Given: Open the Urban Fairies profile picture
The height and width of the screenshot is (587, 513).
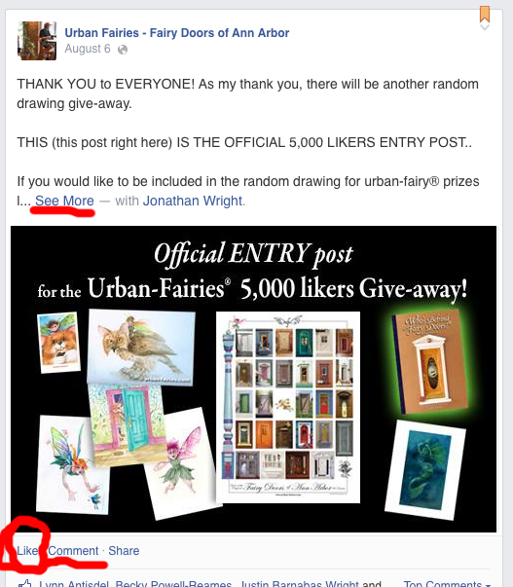Looking at the screenshot, I should 37,41.
